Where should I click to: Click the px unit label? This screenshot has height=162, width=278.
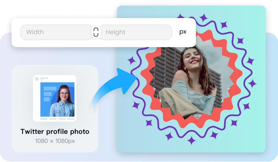click(x=183, y=32)
